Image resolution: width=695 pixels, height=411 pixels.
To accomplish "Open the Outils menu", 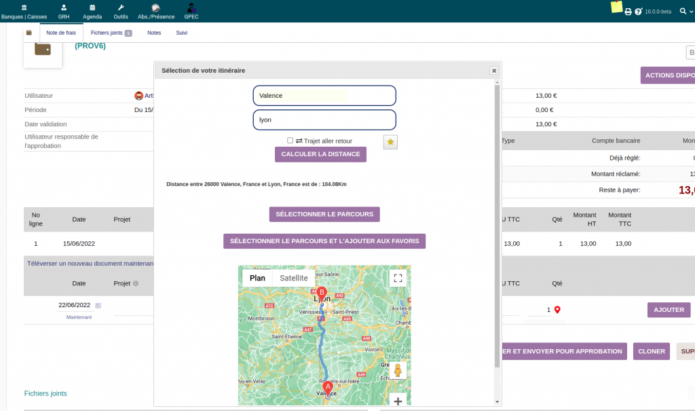I will (x=121, y=11).
